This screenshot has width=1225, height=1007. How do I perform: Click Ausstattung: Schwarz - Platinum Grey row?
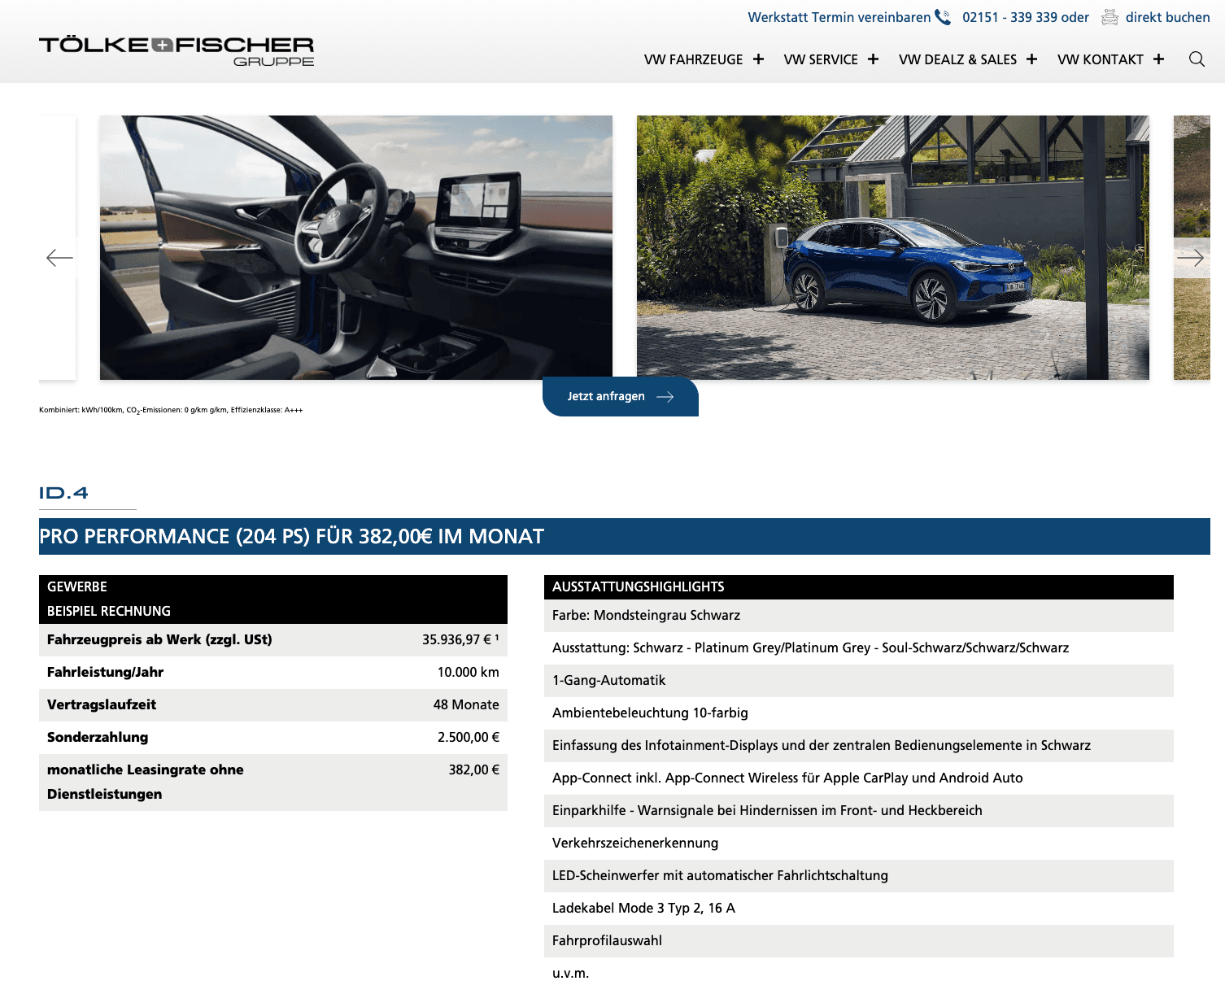point(859,648)
